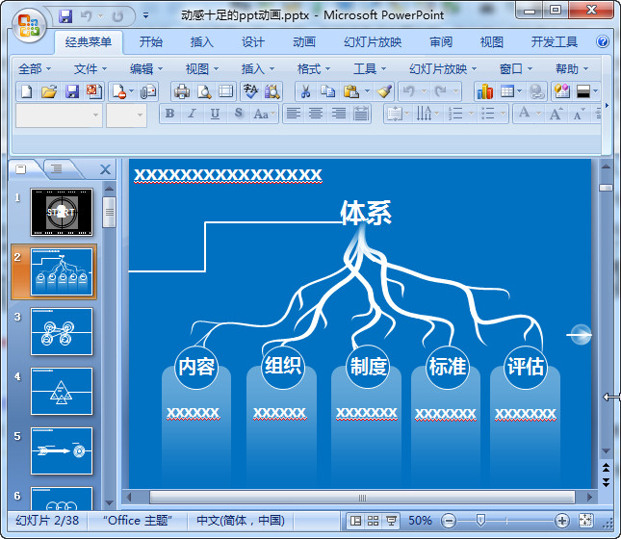Switch to Slide Sorter view in status bar
This screenshot has height=539, width=621.
tap(373, 521)
